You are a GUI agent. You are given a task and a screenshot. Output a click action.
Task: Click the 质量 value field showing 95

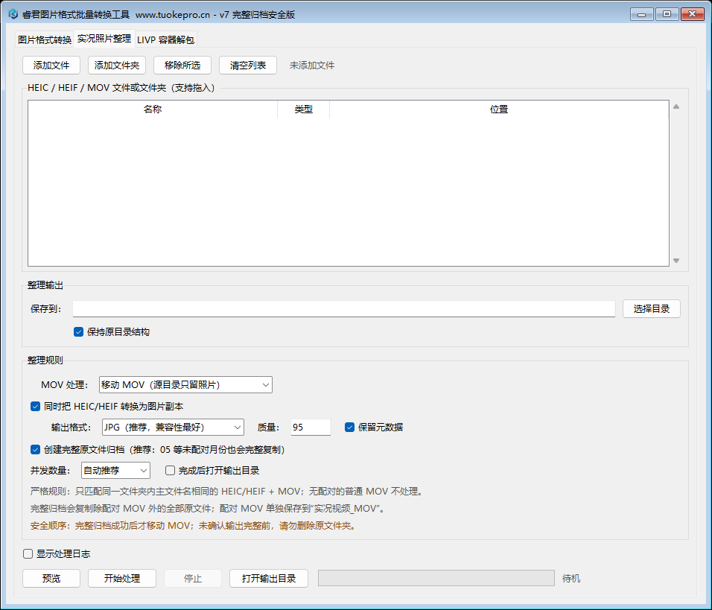[x=311, y=428]
